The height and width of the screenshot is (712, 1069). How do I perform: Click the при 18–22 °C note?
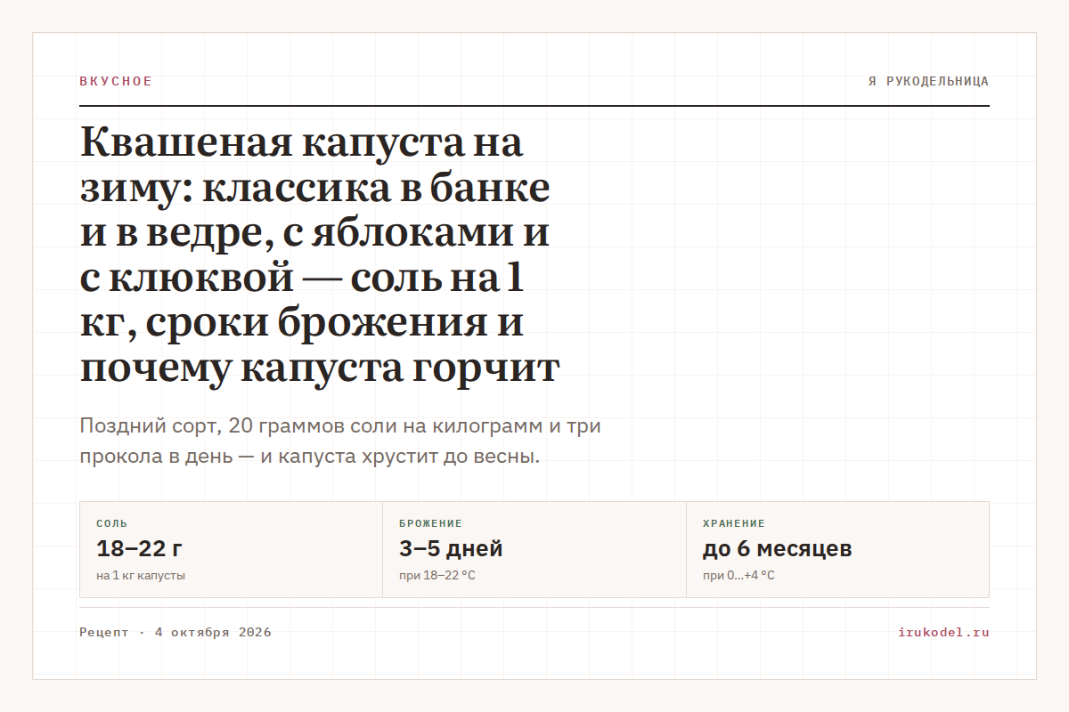tap(437, 576)
